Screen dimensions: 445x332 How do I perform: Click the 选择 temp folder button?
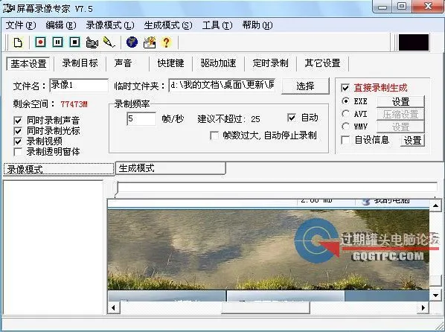[x=305, y=86]
